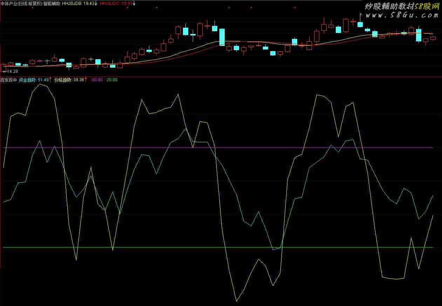Click the tall cyan bearish candle under HHJSJDC

click(222, 37)
